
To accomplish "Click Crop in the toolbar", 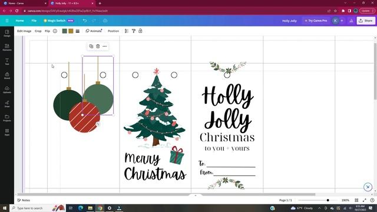I will [x=38, y=31].
